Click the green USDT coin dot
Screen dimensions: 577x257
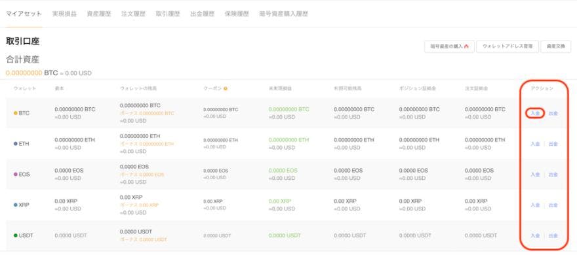(16, 235)
